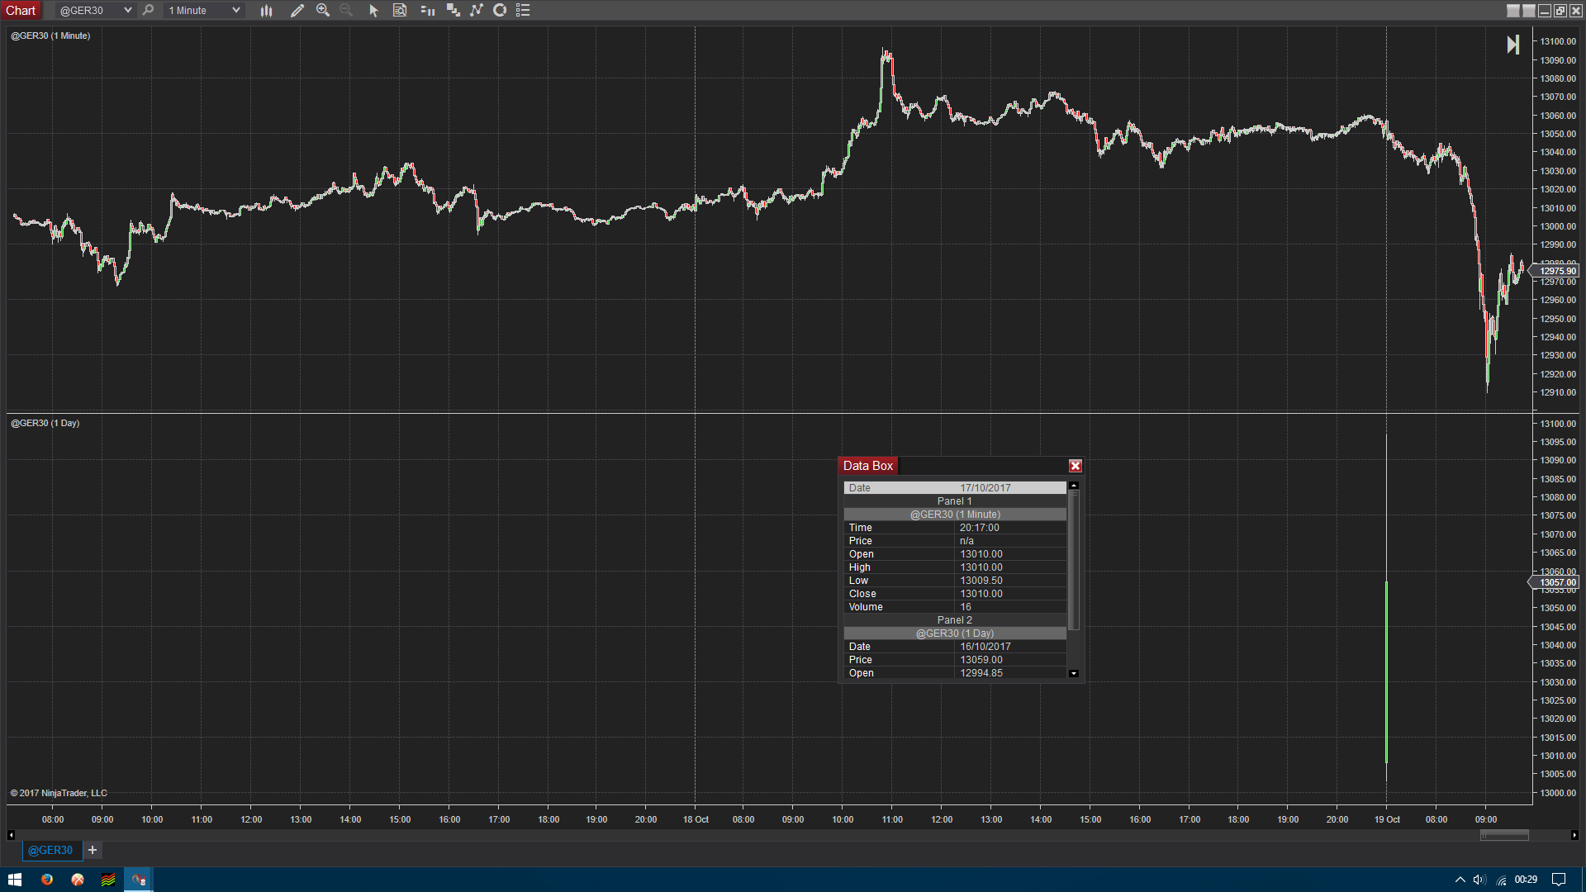Viewport: 1586px width, 892px height.
Task: Click the instrument search magnifier icon
Action: pyautogui.click(x=149, y=11)
